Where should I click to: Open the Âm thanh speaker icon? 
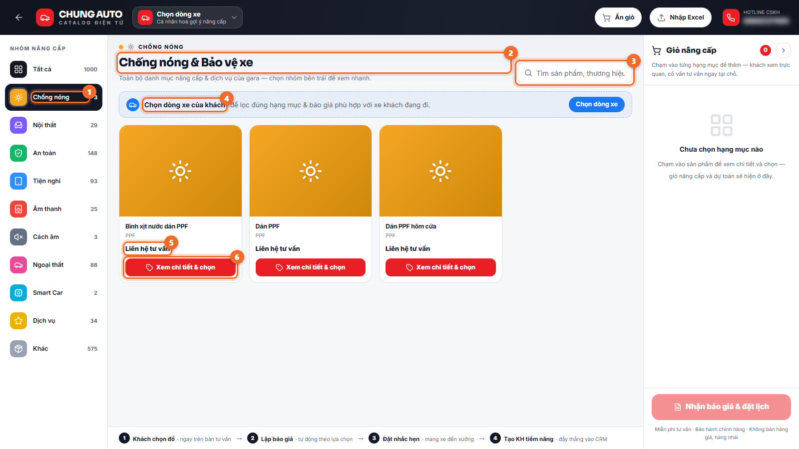click(x=18, y=209)
